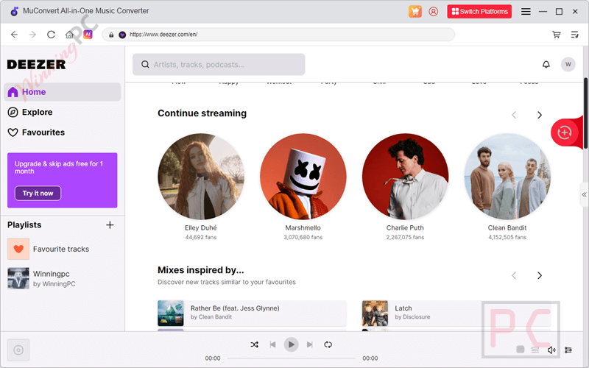Add a new playlist with plus icon
Image resolution: width=589 pixels, height=368 pixels.
(x=110, y=225)
